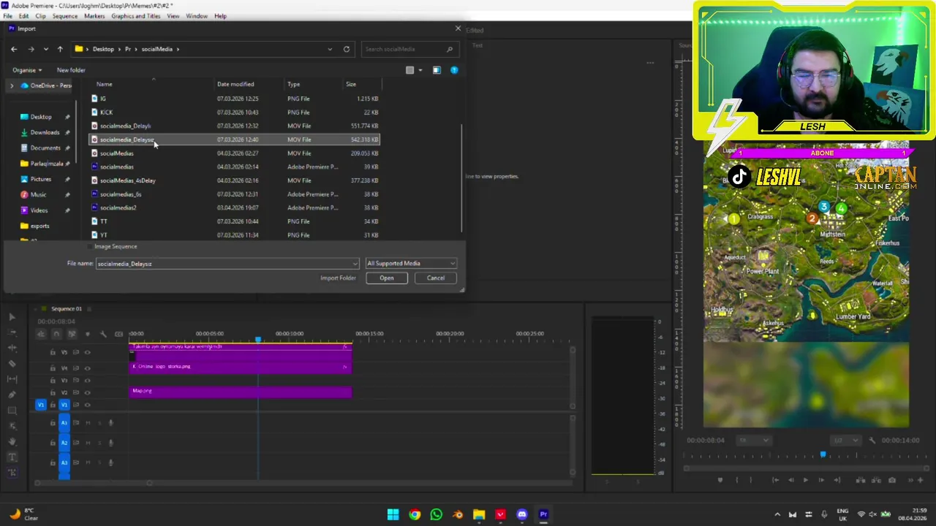Select the Ripple Edit tool
936x526 pixels.
(12, 348)
